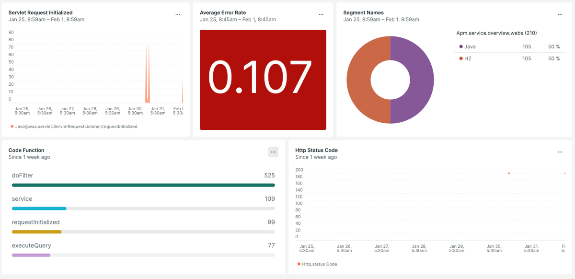Click the orange H2 donut segment
575x279 pixels.
click(363, 80)
